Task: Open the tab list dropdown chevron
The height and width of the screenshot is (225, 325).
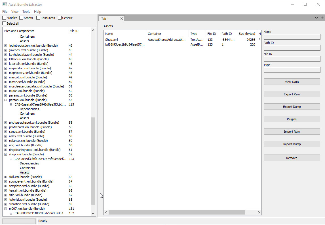Action: pyautogui.click(x=316, y=18)
